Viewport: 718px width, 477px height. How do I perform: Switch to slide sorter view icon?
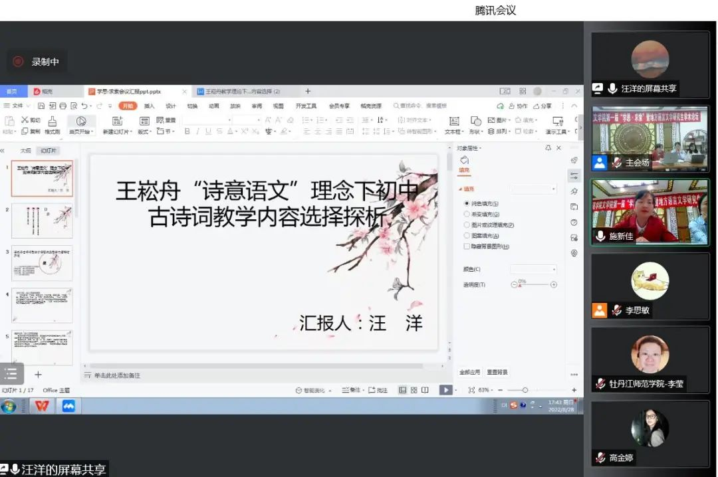tap(414, 390)
